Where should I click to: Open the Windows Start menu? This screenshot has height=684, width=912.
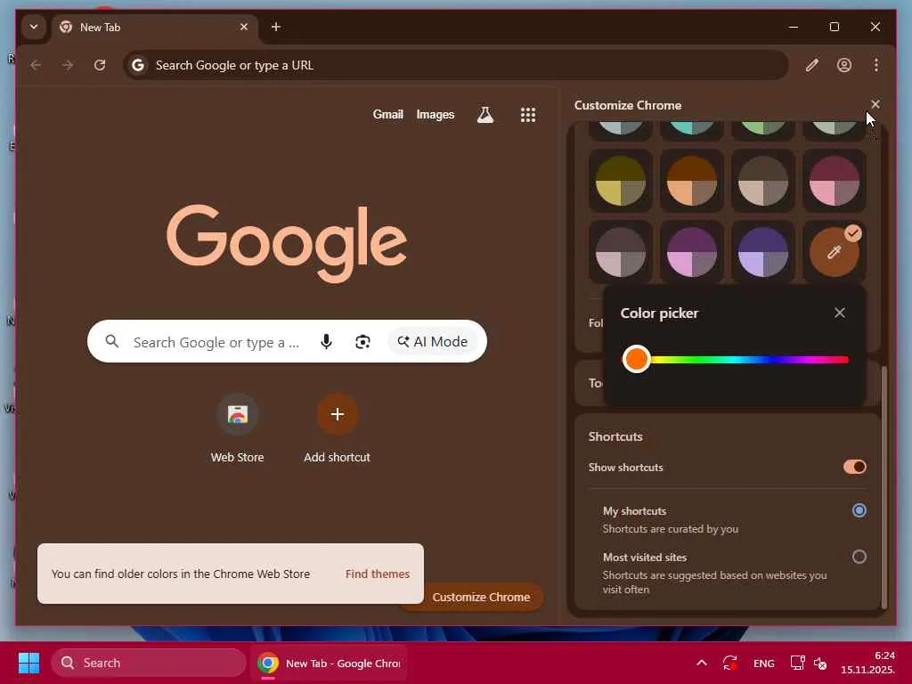click(28, 663)
